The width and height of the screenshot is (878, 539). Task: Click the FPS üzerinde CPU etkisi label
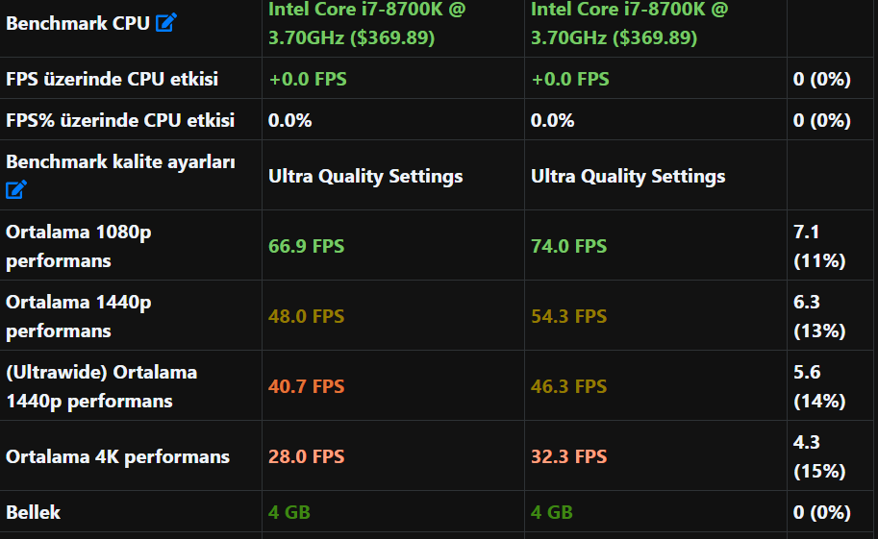pyautogui.click(x=112, y=79)
